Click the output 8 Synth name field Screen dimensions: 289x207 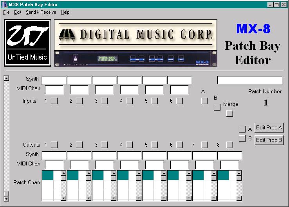229,156
